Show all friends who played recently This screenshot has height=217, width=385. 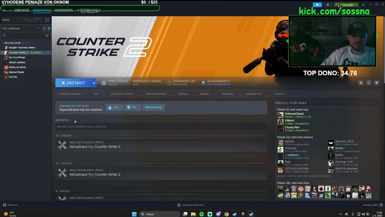coord(304,176)
